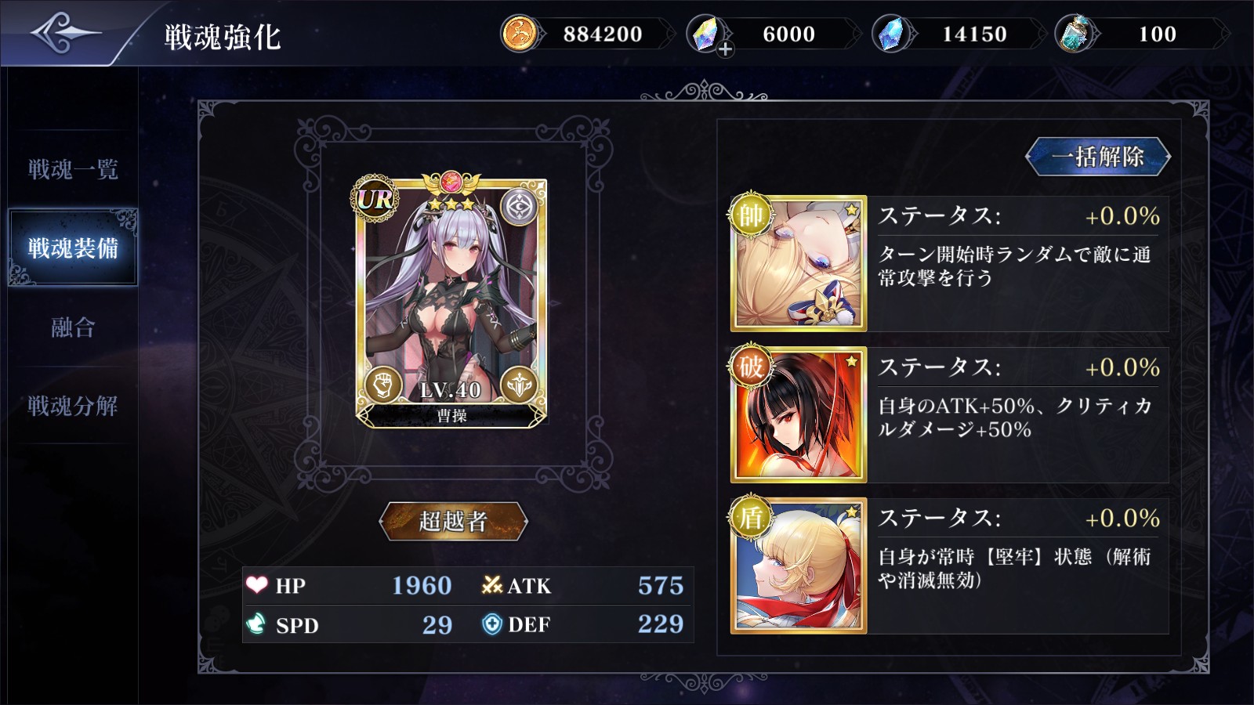Add gems with the plus icon
Viewport: 1254px width, 705px height.
click(726, 49)
